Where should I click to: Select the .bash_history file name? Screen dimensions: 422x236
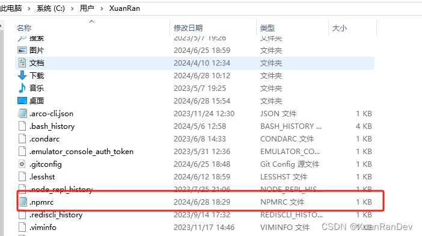click(x=52, y=126)
